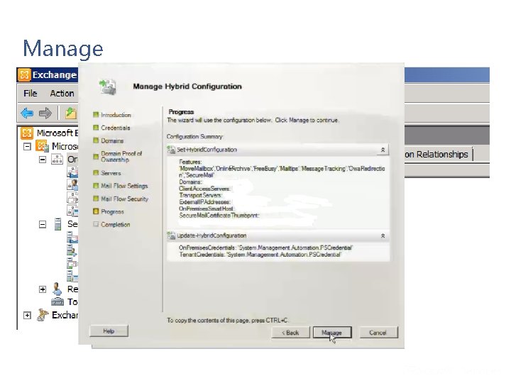Collapse the Set-HybridConfiguration section chevron

click(383, 150)
